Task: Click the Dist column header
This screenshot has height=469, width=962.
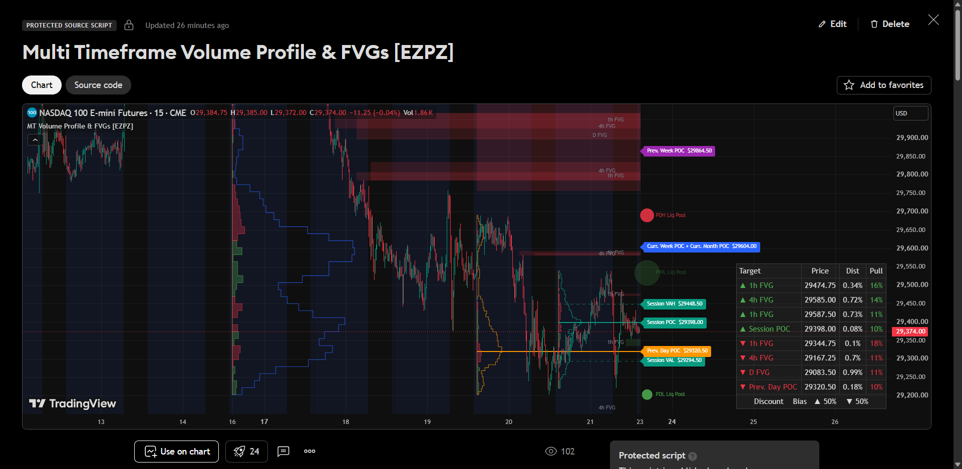Action: click(852, 271)
